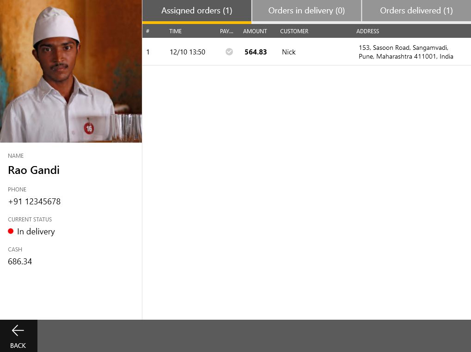Click the order amount 564.83
This screenshot has width=471, height=352.
coord(256,52)
